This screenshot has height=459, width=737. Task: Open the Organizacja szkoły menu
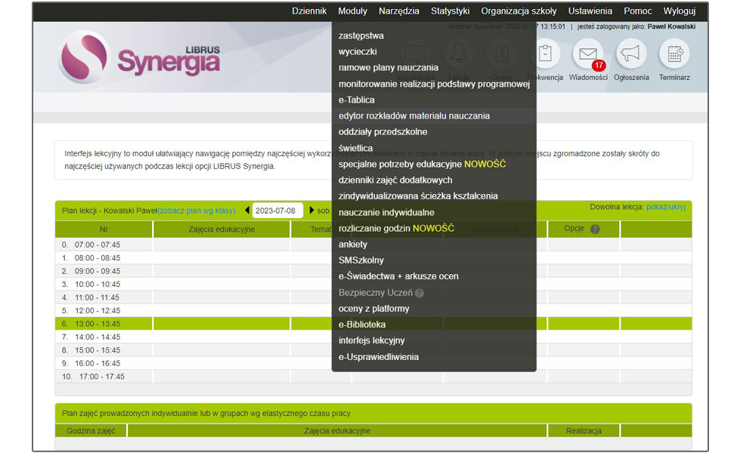coord(519,11)
